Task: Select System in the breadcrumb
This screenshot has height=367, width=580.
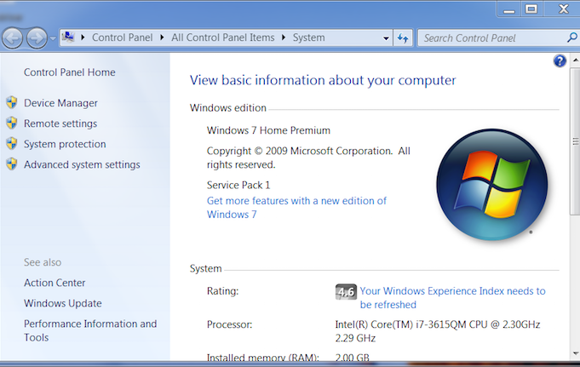Action: point(309,37)
